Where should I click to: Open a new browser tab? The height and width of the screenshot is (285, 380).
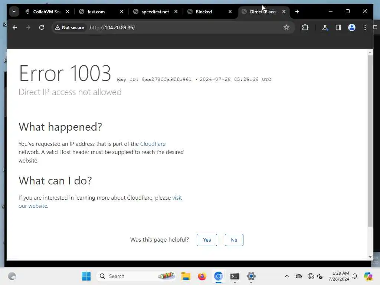pyautogui.click(x=297, y=12)
